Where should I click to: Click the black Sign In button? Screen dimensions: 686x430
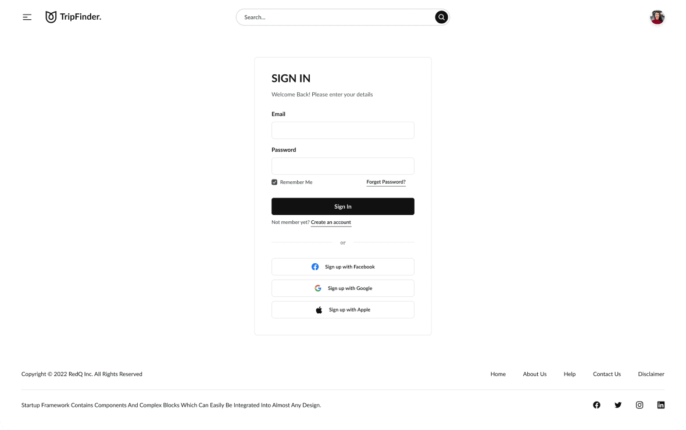(x=342, y=206)
